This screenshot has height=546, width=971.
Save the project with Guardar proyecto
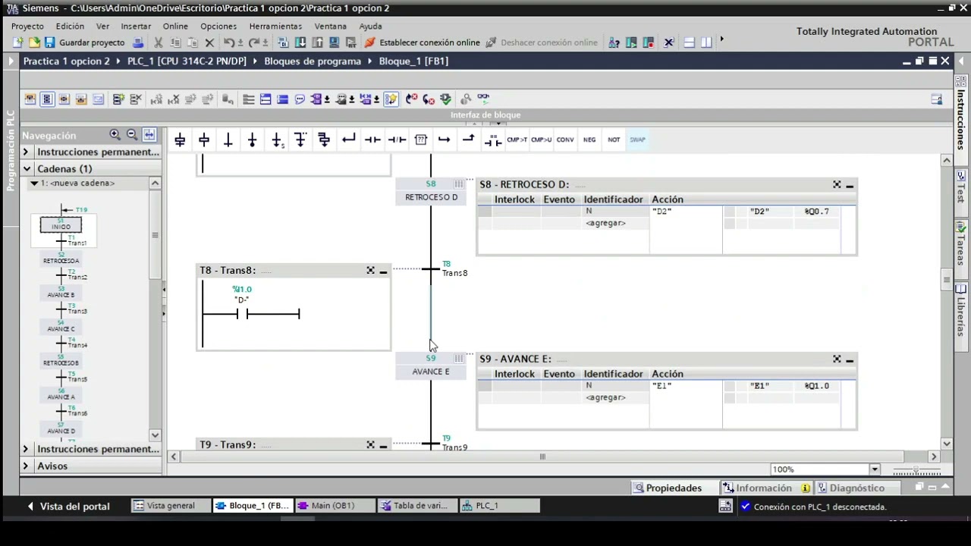point(84,42)
